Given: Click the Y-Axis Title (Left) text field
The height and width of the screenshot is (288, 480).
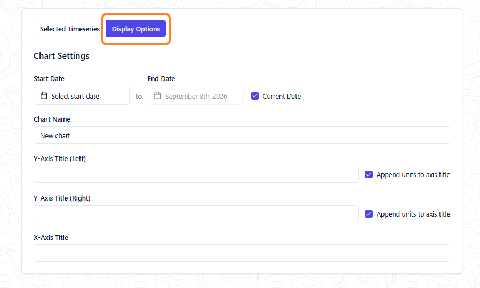Looking at the screenshot, I should click(196, 174).
